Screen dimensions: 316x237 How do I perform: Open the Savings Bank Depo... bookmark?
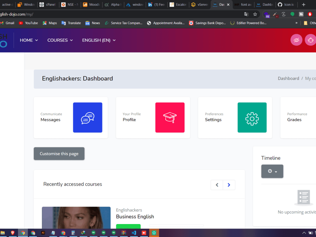(207, 23)
